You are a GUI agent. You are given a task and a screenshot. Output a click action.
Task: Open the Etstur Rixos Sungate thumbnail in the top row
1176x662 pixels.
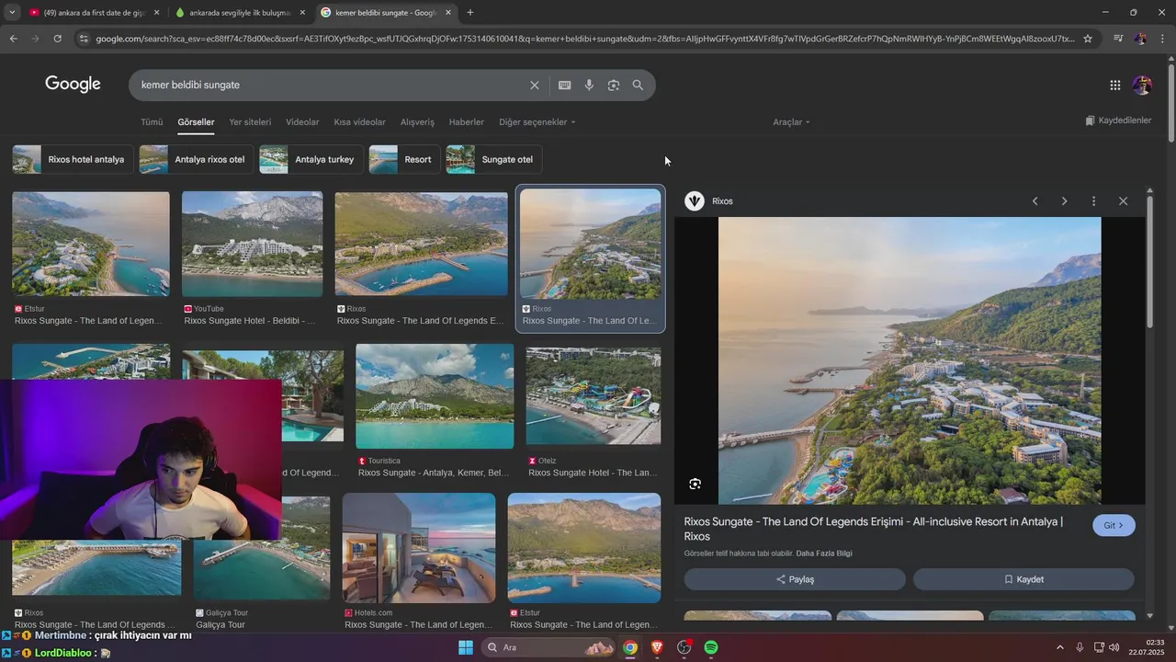coord(91,244)
